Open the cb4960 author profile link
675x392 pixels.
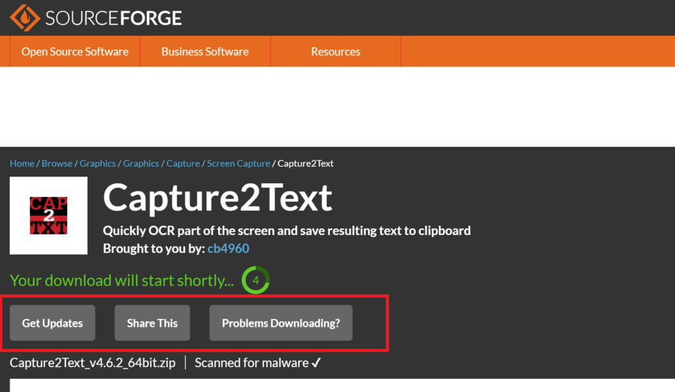point(228,249)
